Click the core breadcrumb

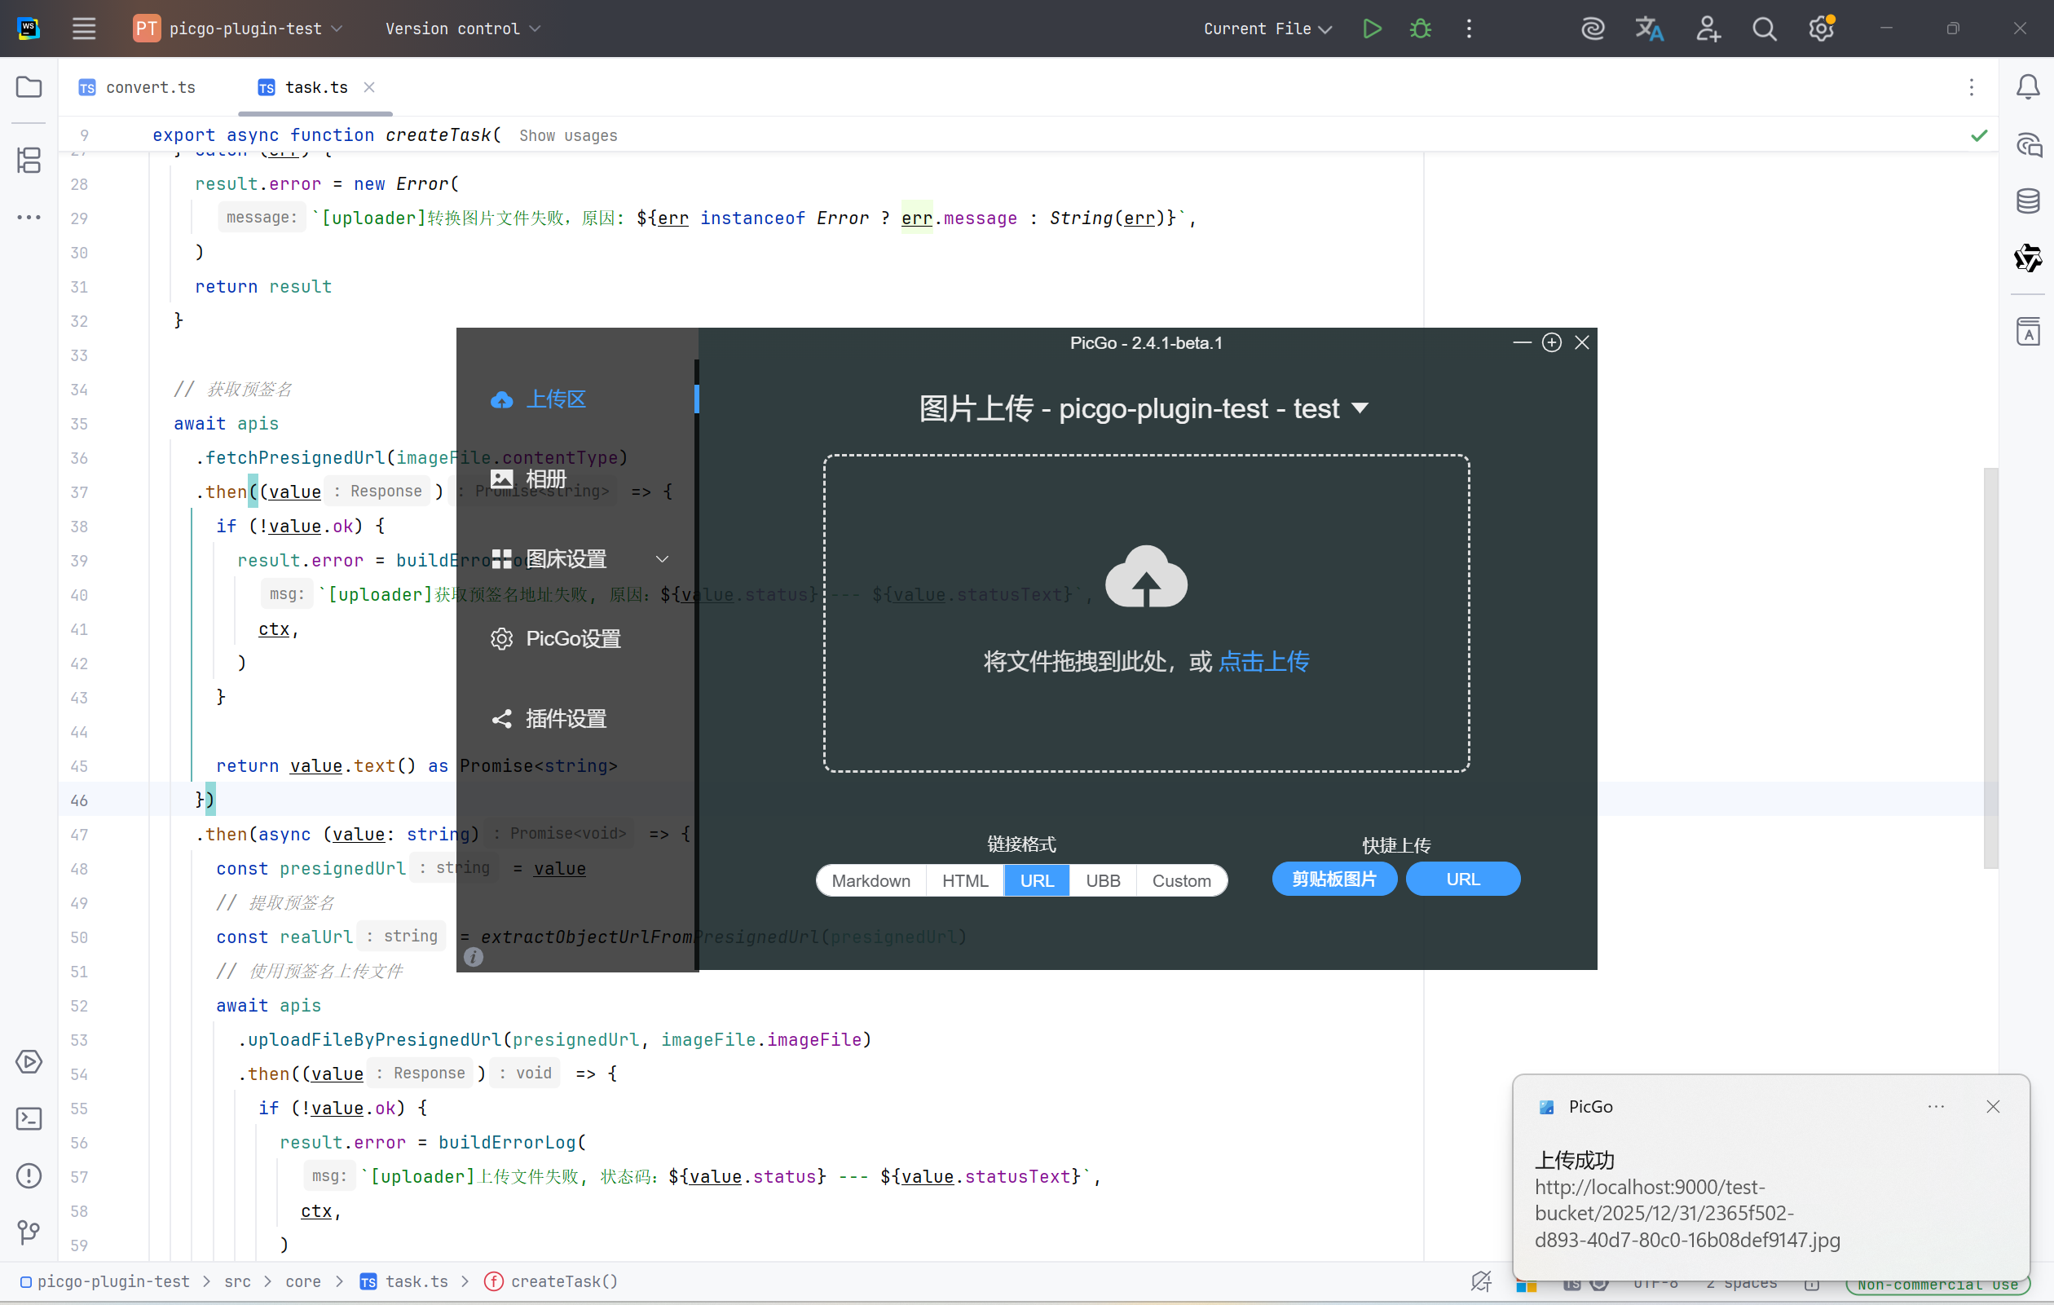click(303, 1281)
